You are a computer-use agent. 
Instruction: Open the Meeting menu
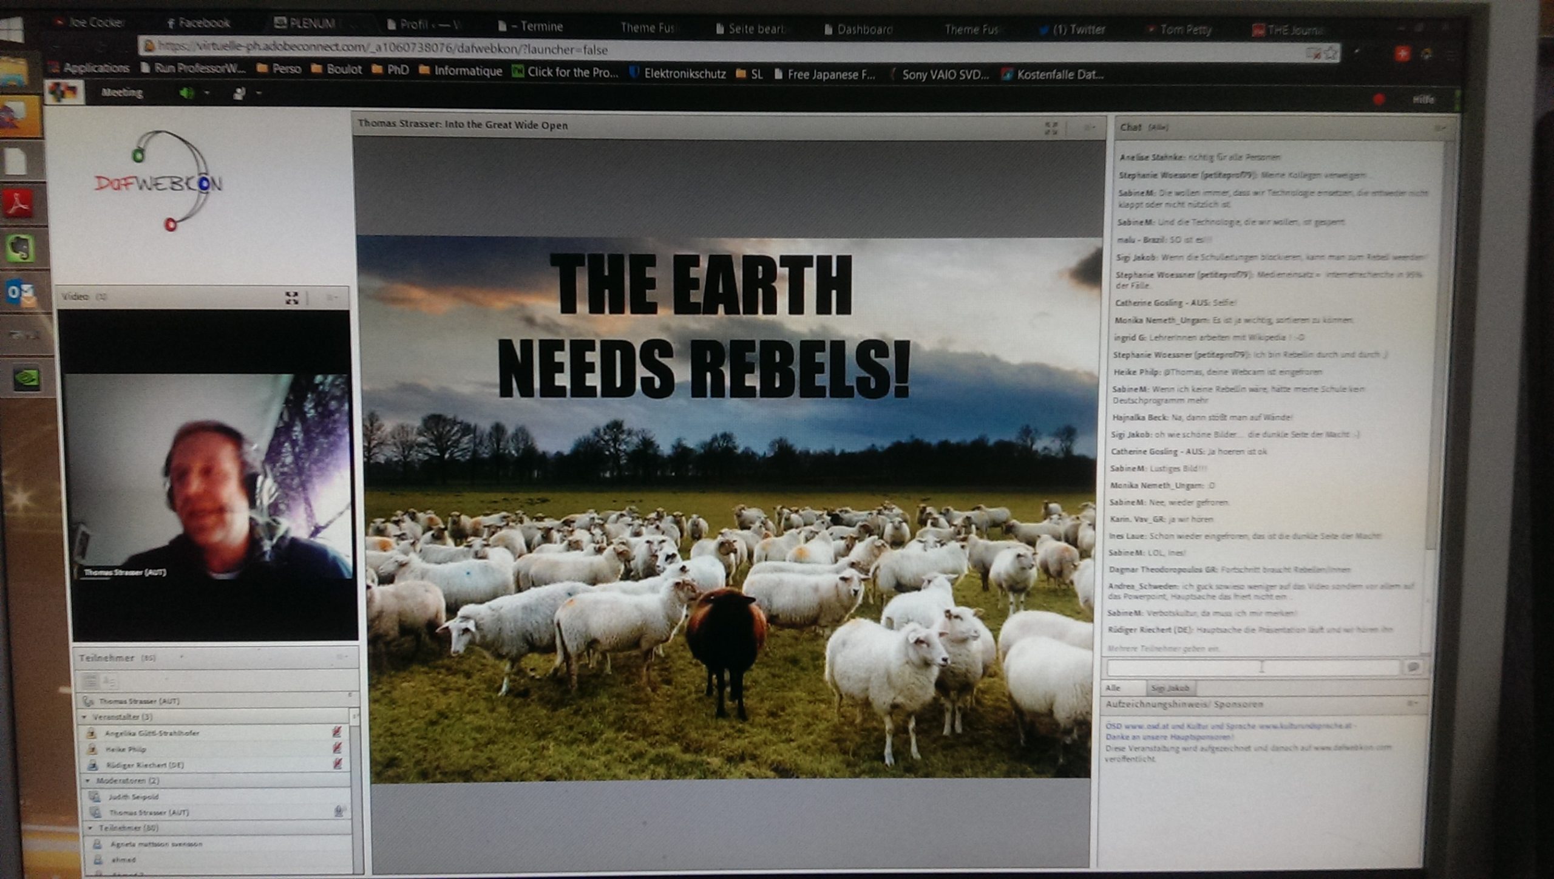[x=122, y=93]
